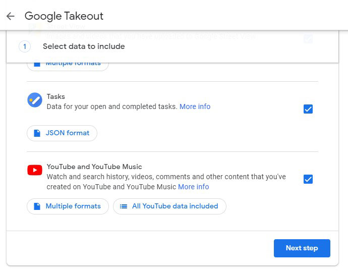
Task: Uncheck the YouTube and YouTube Music checkbox
Action: coord(308,179)
